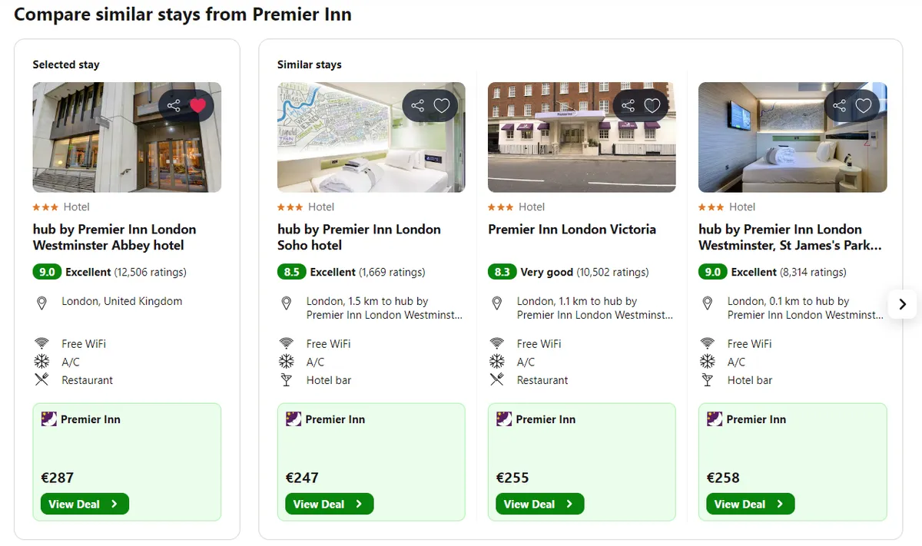View Deal for €247 Soho hotel
Image resolution: width=922 pixels, height=546 pixels.
[x=329, y=505]
